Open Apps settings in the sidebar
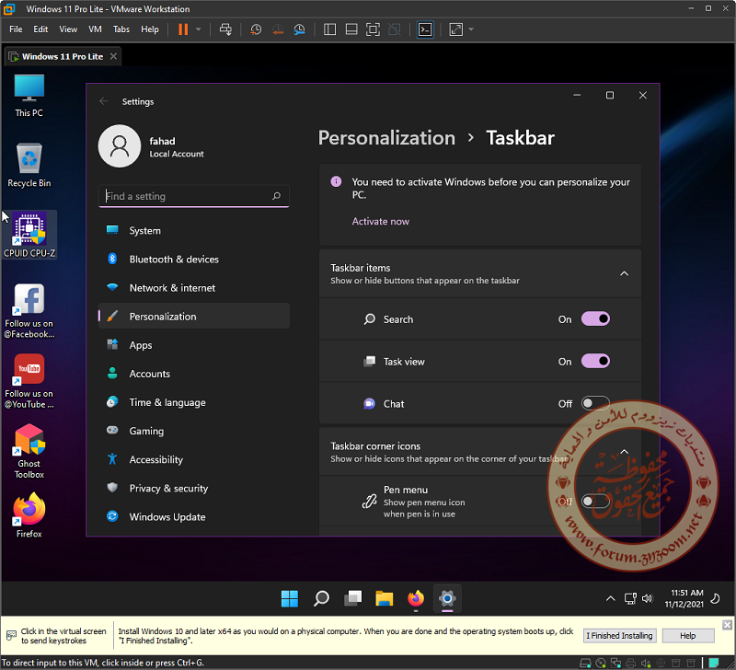The image size is (736, 670). click(194, 345)
